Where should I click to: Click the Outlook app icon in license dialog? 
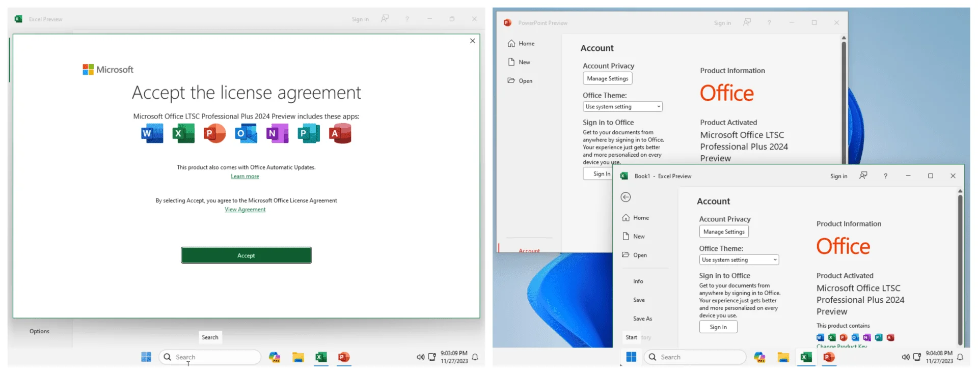[246, 133]
